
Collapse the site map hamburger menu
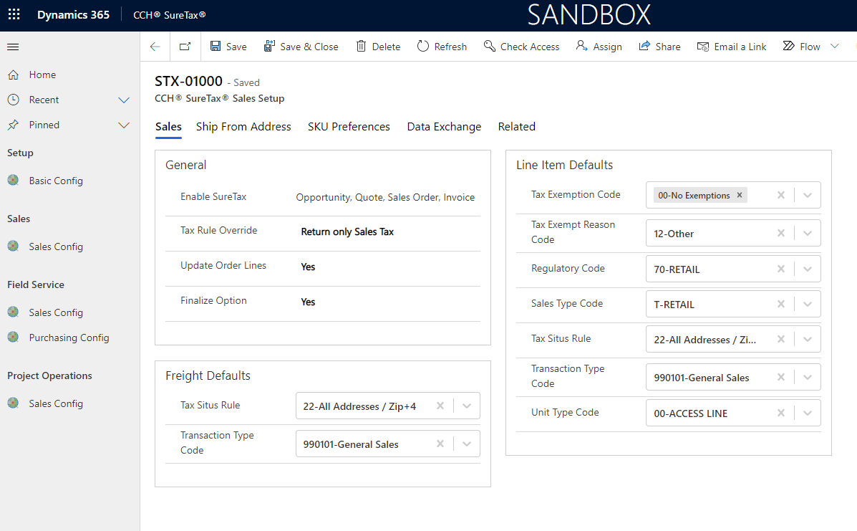[13, 47]
